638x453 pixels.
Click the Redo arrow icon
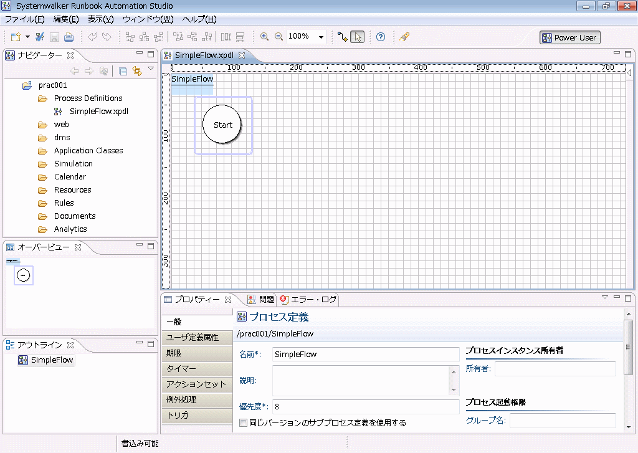(x=107, y=37)
